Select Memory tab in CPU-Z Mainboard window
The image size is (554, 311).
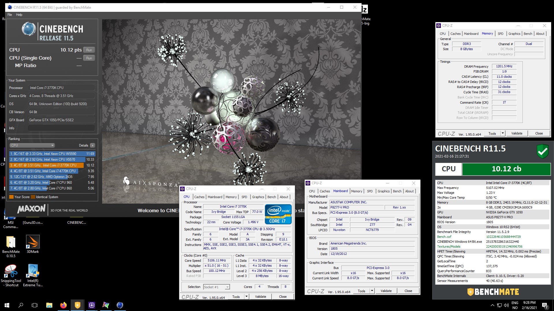356,191
